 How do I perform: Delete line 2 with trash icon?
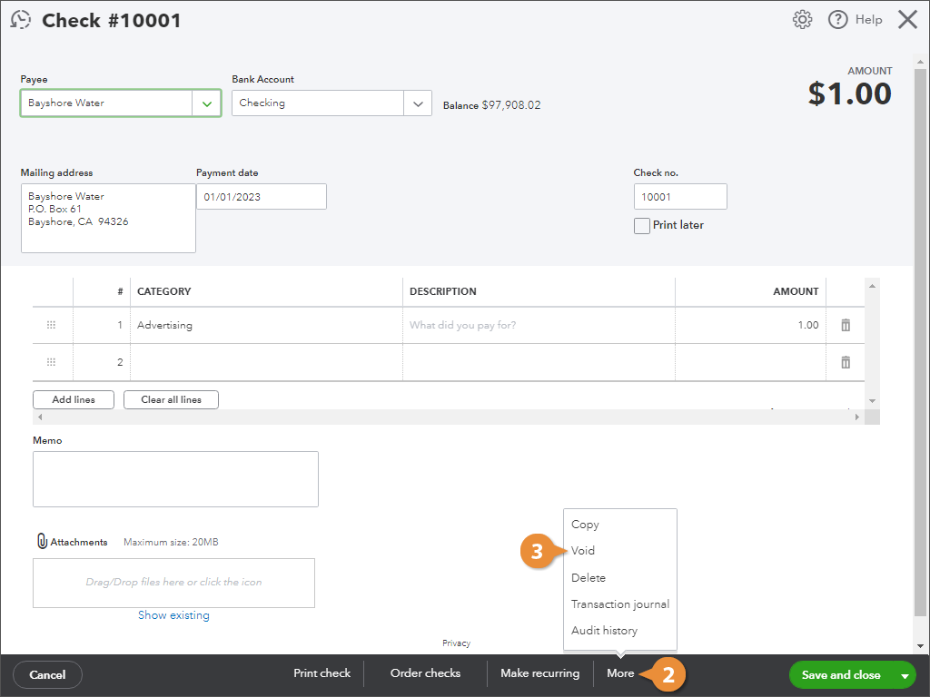846,362
